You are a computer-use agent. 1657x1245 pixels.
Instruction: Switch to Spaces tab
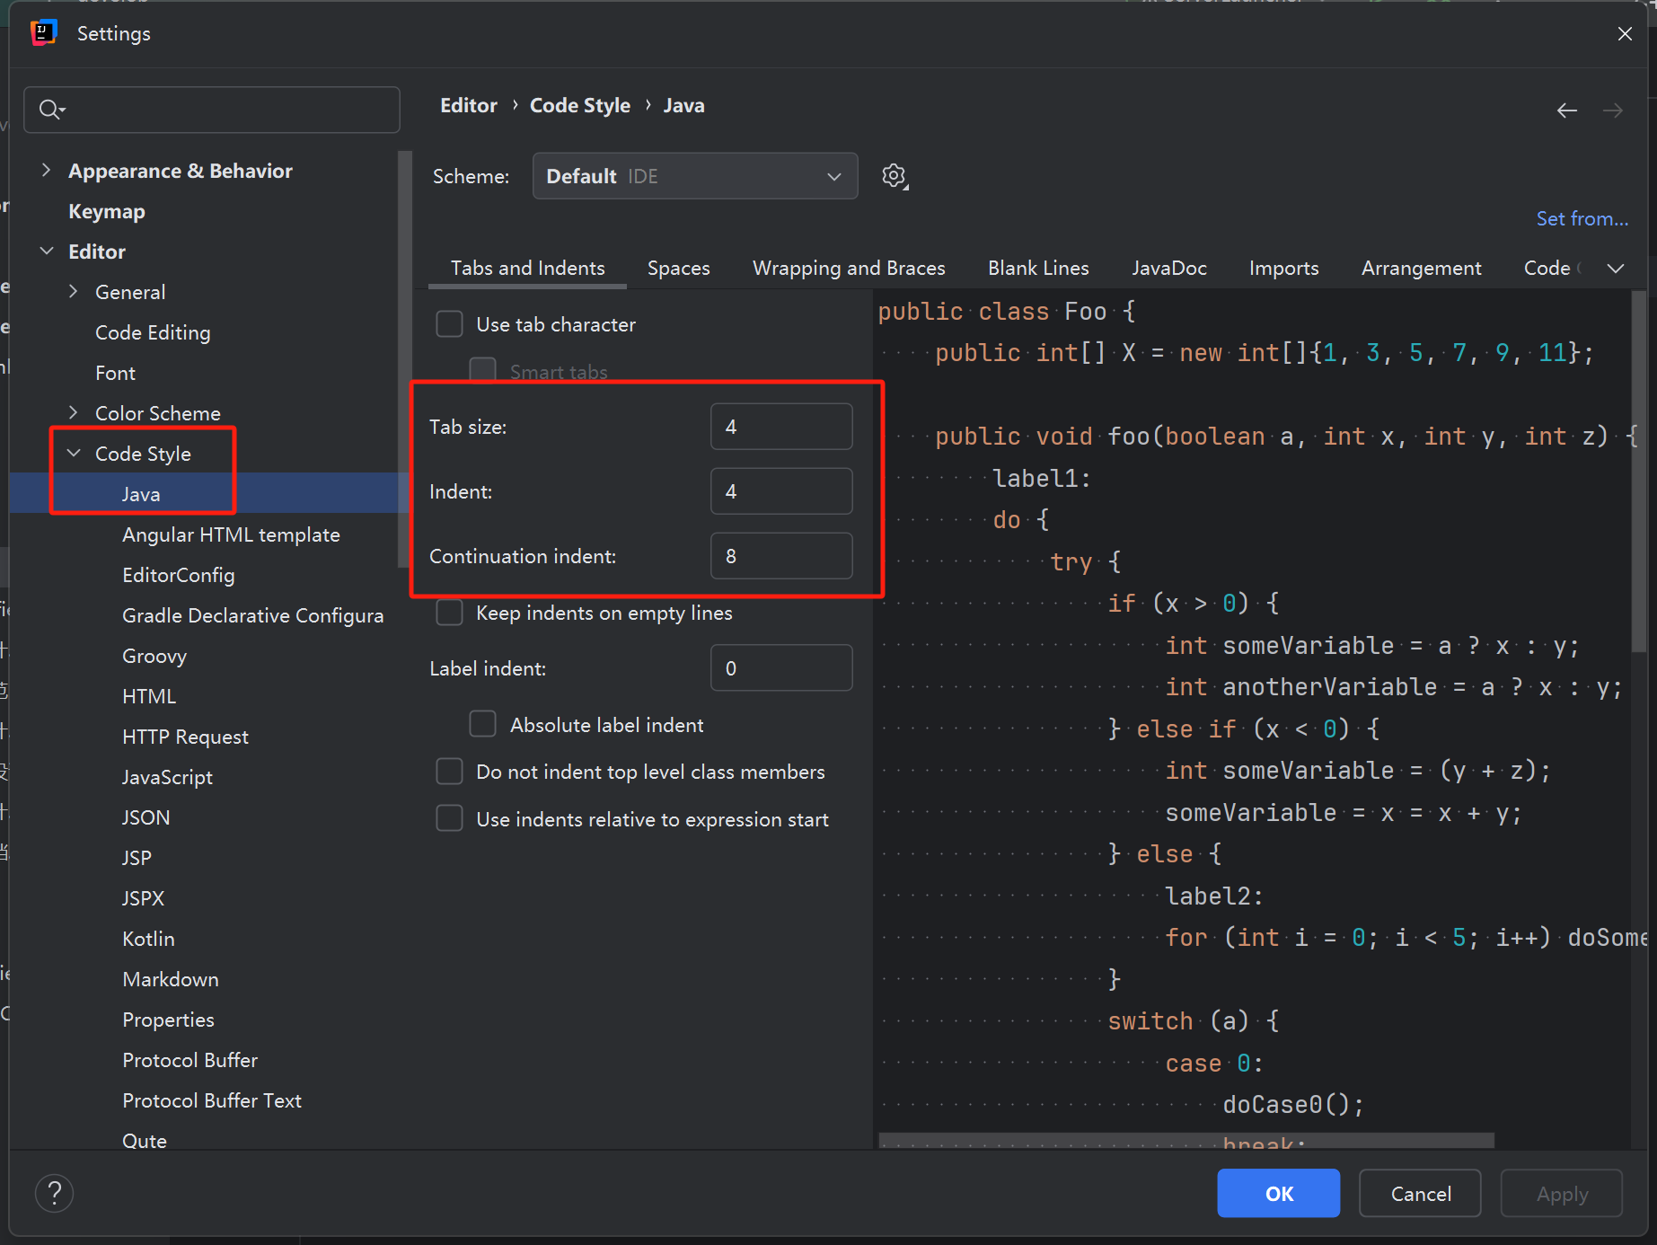(678, 268)
